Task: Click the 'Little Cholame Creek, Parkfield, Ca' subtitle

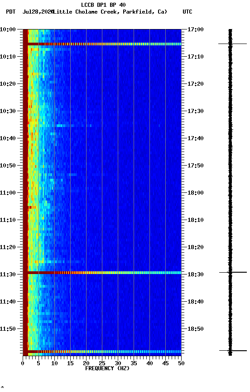Action: [x=110, y=12]
